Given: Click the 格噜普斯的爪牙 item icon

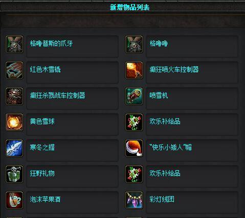Looking at the screenshot, I should [x=14, y=44].
